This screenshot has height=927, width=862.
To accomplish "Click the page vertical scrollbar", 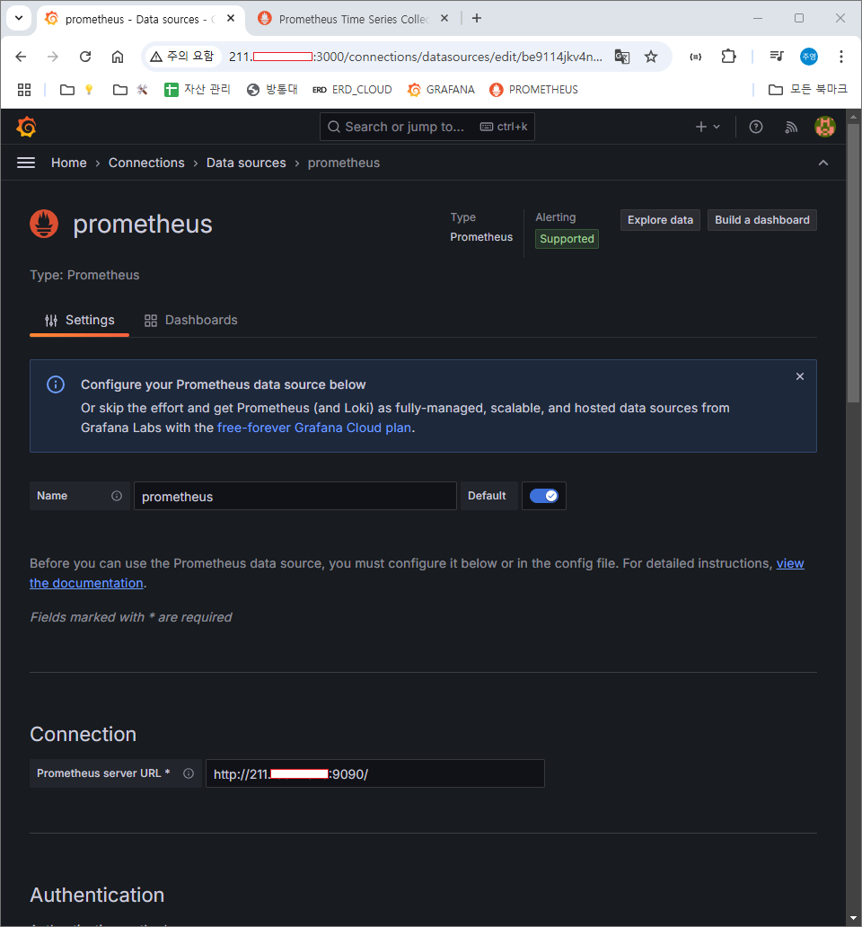I will [853, 263].
